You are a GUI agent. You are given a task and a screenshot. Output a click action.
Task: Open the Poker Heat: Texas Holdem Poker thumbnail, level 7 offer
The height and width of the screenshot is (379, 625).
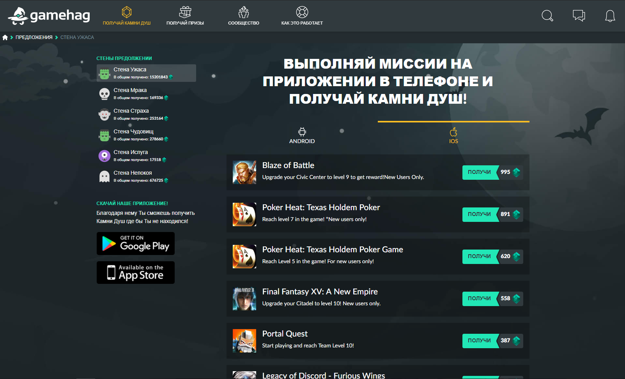[244, 214]
